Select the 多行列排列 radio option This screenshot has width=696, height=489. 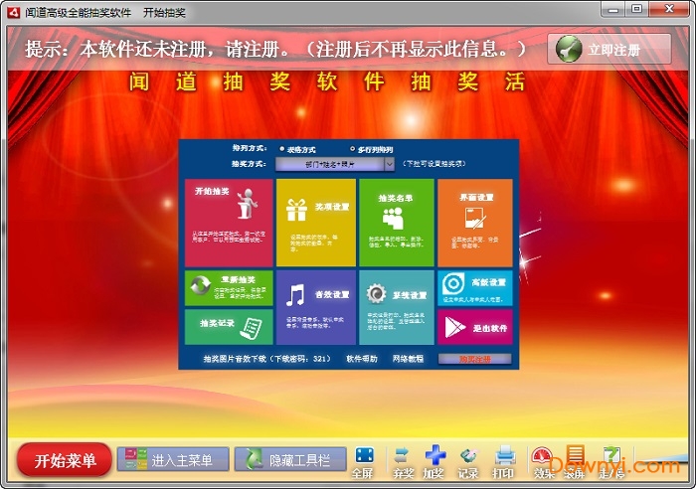pyautogui.click(x=371, y=149)
